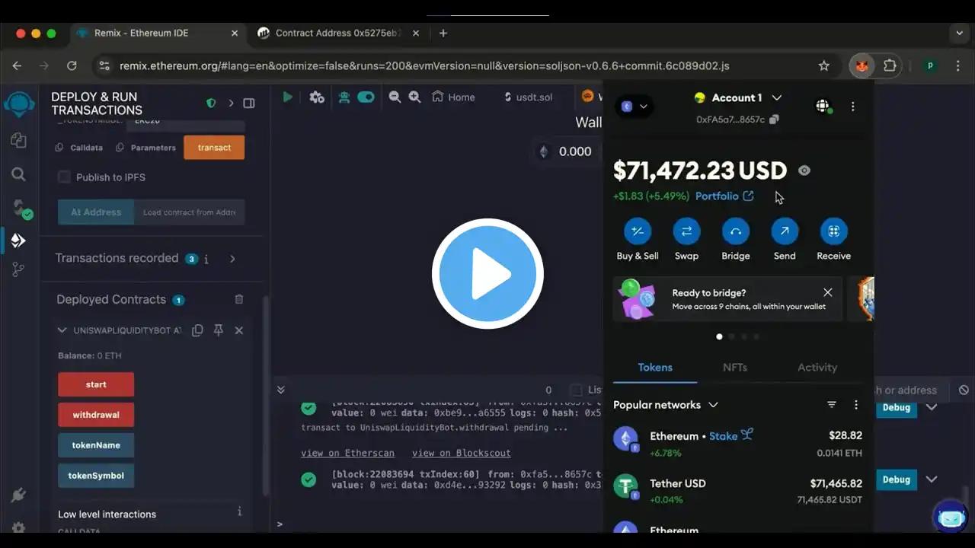Click the MetaMask globe connection icon
The width and height of the screenshot is (975, 548).
click(823, 107)
